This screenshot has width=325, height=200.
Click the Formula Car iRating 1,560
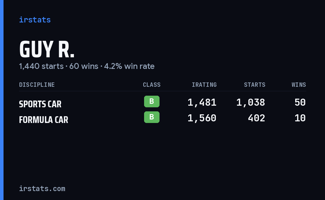(202, 118)
